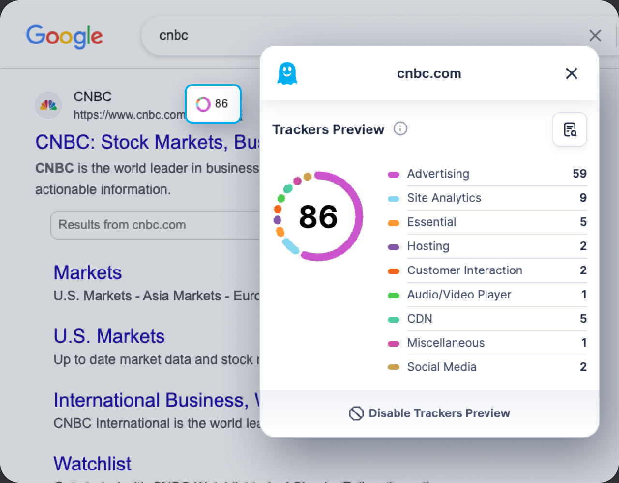Click the CNBC favicon in the search result
The height and width of the screenshot is (483, 619).
pos(48,105)
